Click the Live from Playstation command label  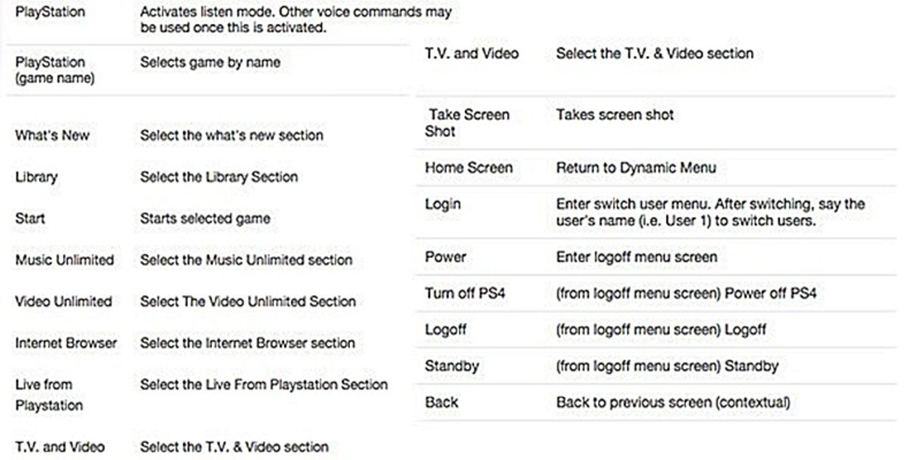[x=49, y=395]
